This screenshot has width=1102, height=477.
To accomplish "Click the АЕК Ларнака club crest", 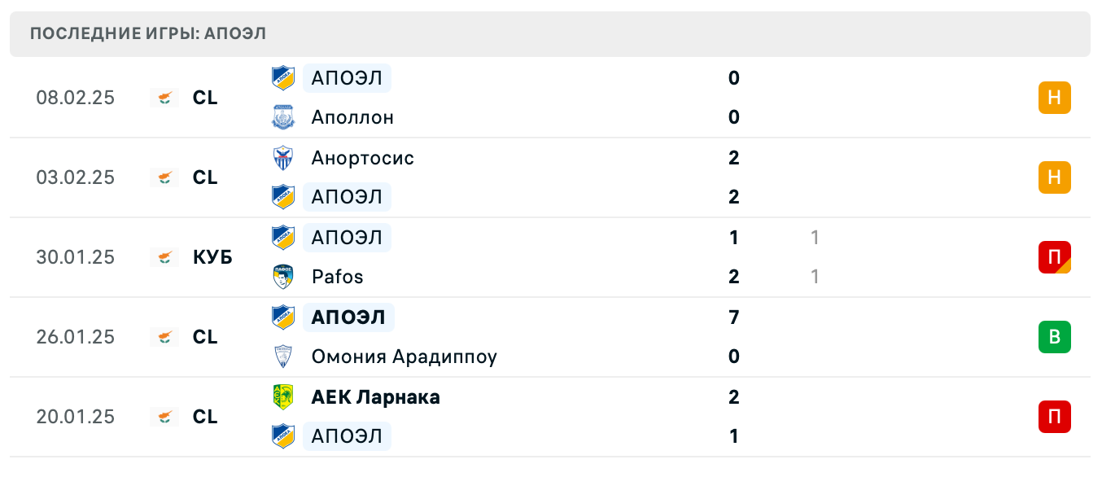I will pyautogui.click(x=282, y=397).
